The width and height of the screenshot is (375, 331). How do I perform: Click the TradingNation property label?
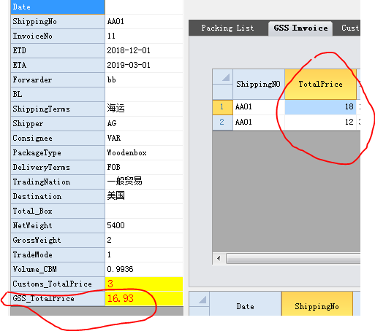tap(58, 182)
